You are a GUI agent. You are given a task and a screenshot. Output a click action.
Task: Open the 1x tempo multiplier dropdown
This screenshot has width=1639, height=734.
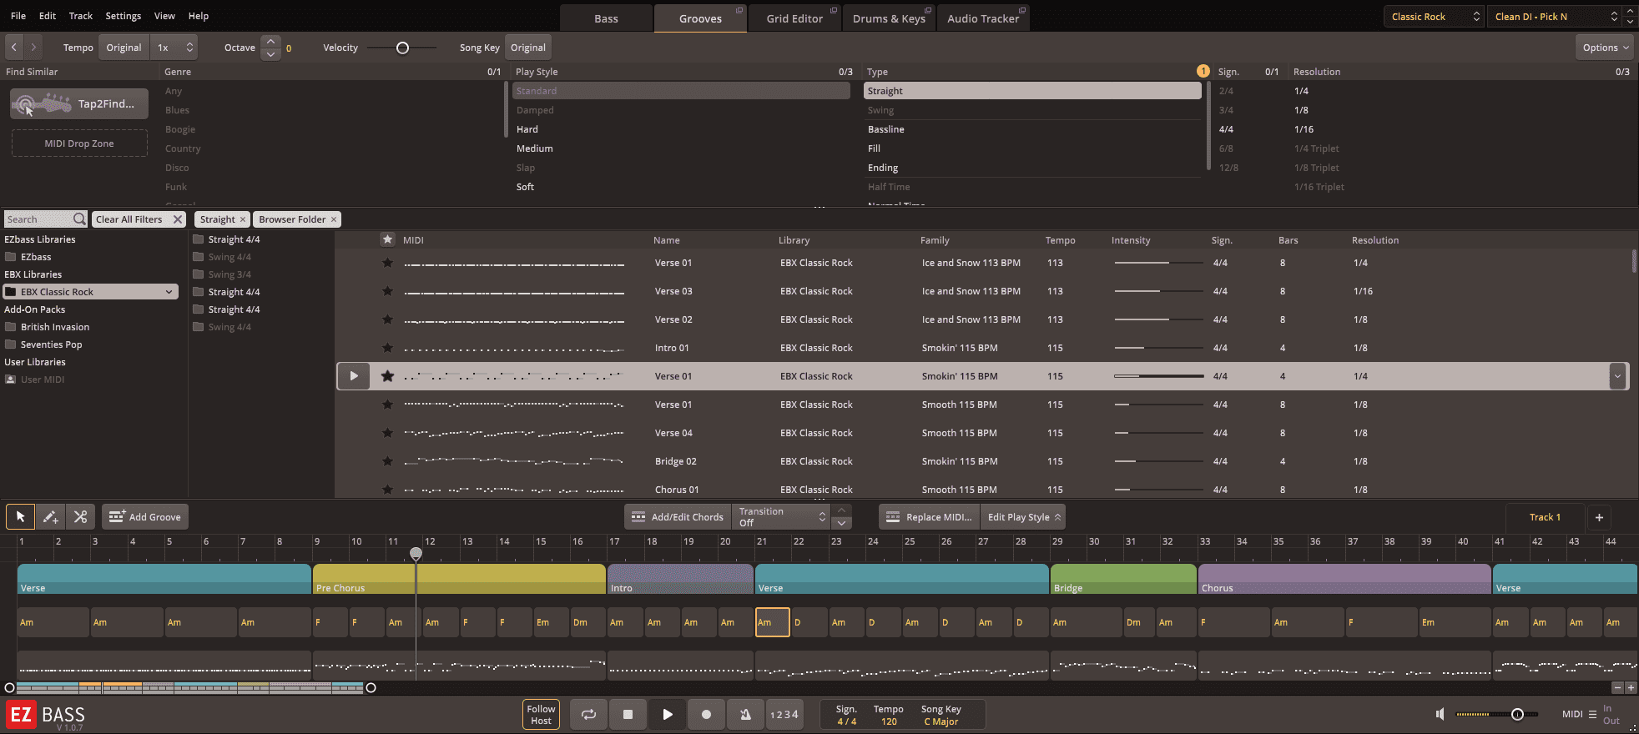[x=175, y=48]
